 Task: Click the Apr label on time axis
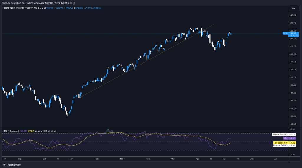pyautogui.click(x=197, y=159)
